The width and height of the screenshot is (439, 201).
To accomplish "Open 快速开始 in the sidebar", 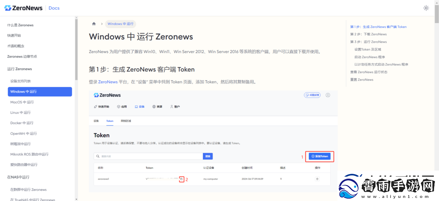I will (x=14, y=35).
